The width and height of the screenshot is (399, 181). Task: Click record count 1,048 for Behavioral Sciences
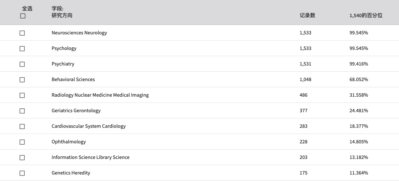tap(306, 79)
